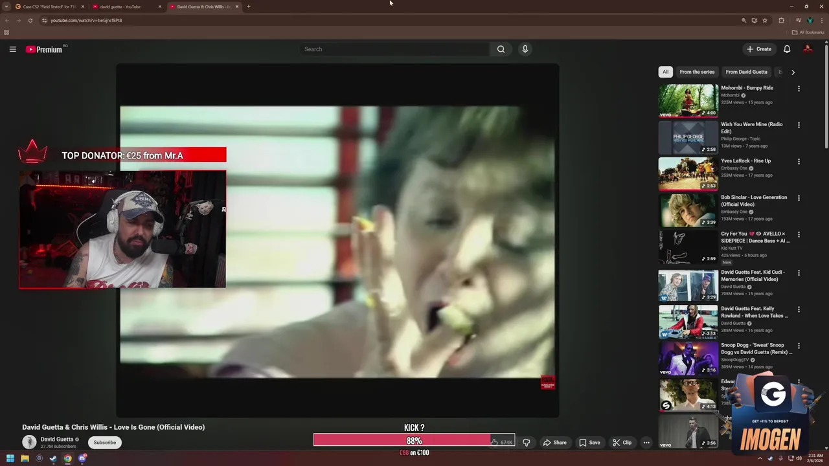The height and width of the screenshot is (466, 829).
Task: Open options for Mohombi - Bumpy Ride
Action: click(x=799, y=89)
